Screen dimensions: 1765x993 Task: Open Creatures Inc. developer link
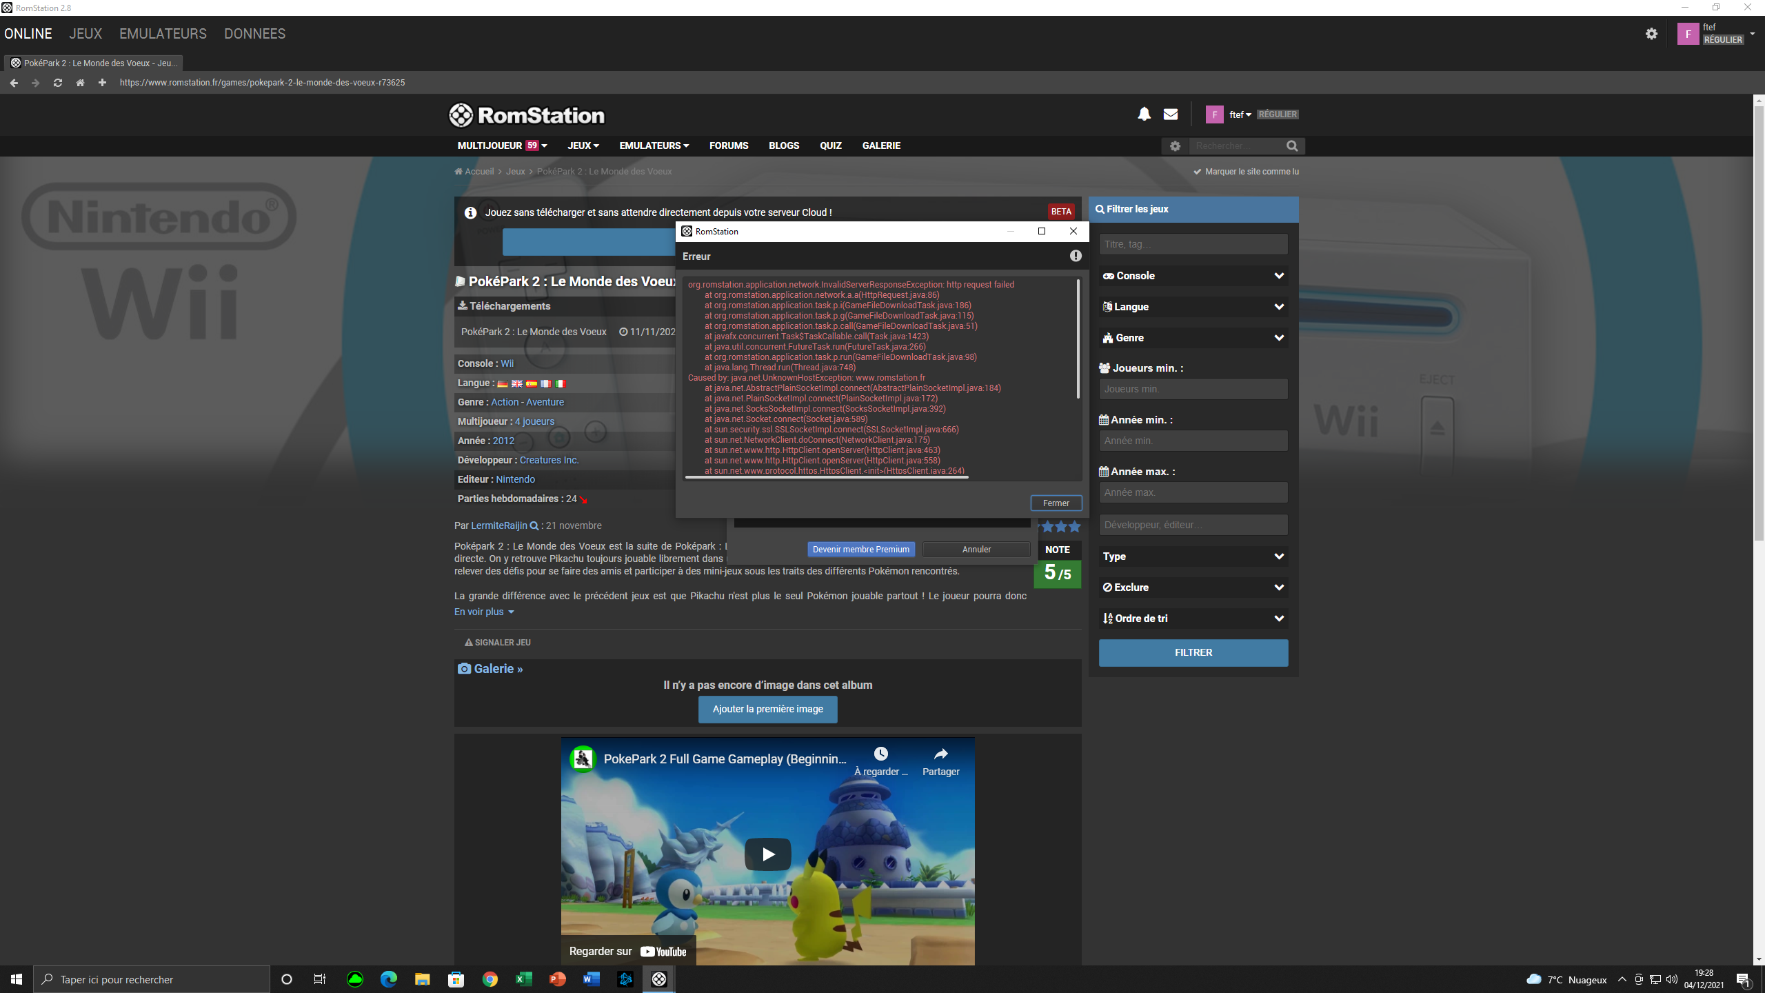coord(549,460)
